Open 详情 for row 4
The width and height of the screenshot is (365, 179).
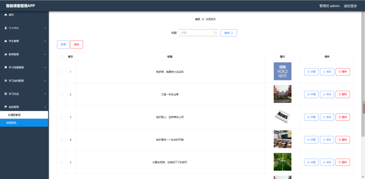coord(311,139)
